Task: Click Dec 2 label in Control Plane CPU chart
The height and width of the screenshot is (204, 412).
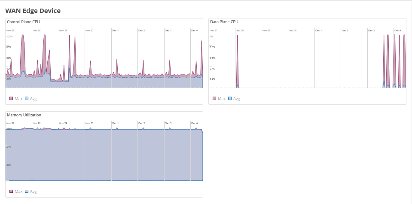Action: [x=142, y=30]
